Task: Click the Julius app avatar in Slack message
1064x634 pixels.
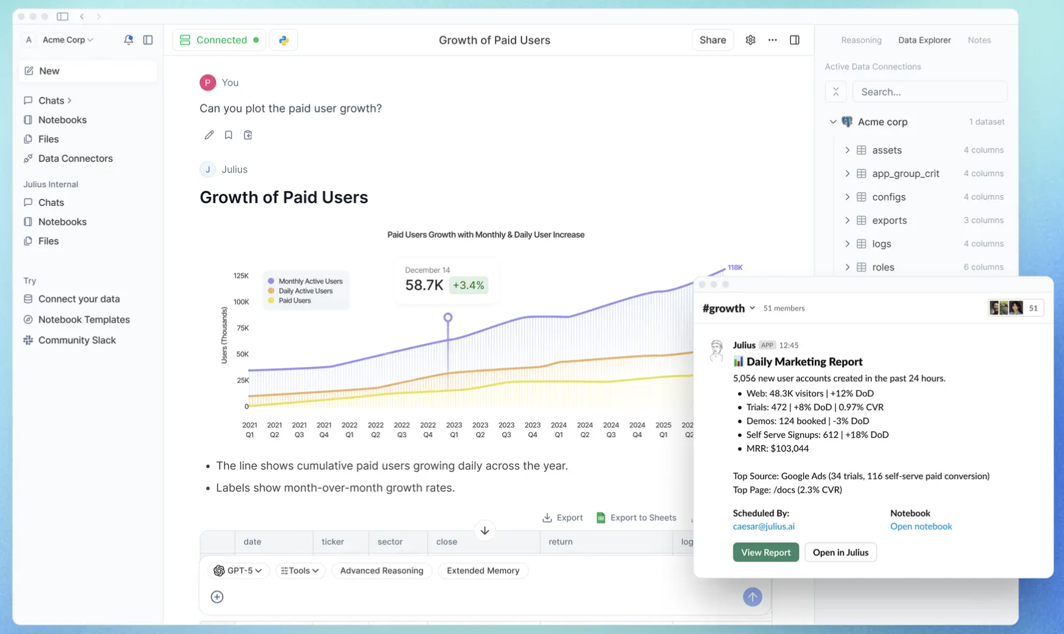Action: pyautogui.click(x=717, y=351)
